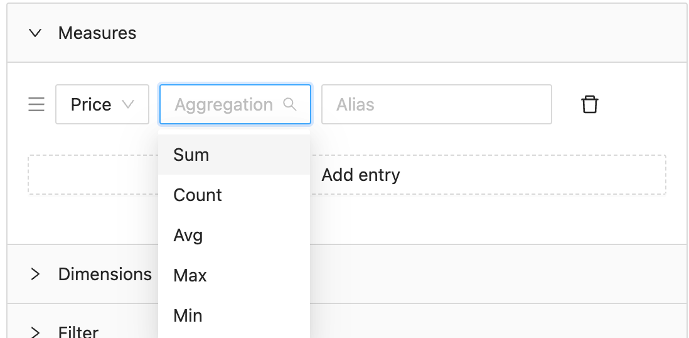Pick the Avg aggregation option
The image size is (689, 338).
pos(234,235)
